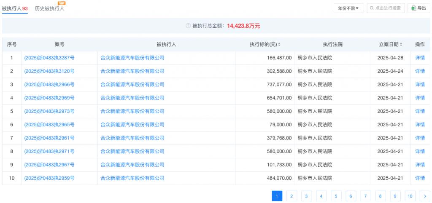Viewport: 432px width, 203px height.
Task: Open 详情 for case 执2959号
Action: point(420,178)
